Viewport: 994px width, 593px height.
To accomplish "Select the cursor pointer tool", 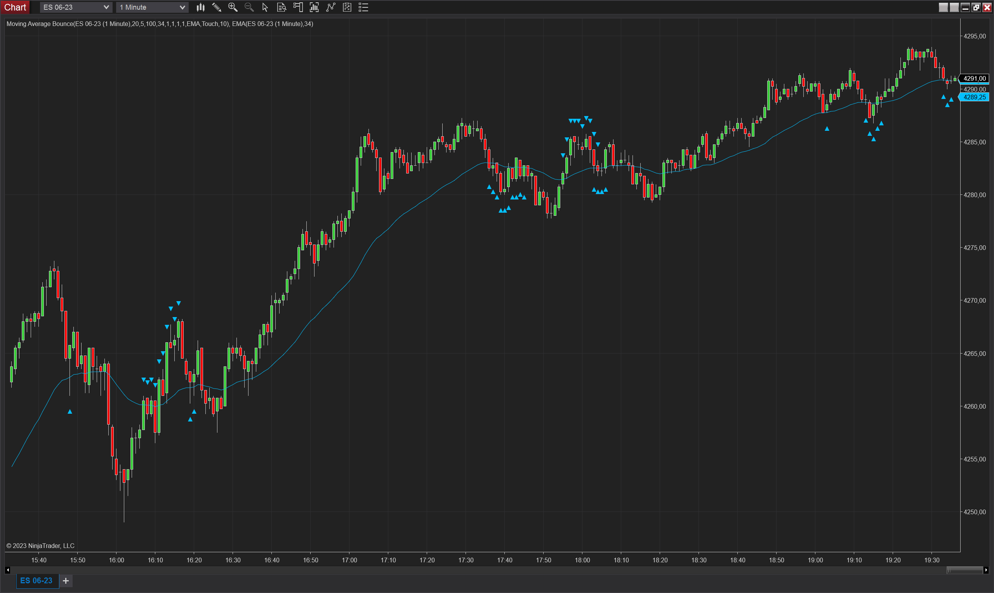I will tap(265, 7).
